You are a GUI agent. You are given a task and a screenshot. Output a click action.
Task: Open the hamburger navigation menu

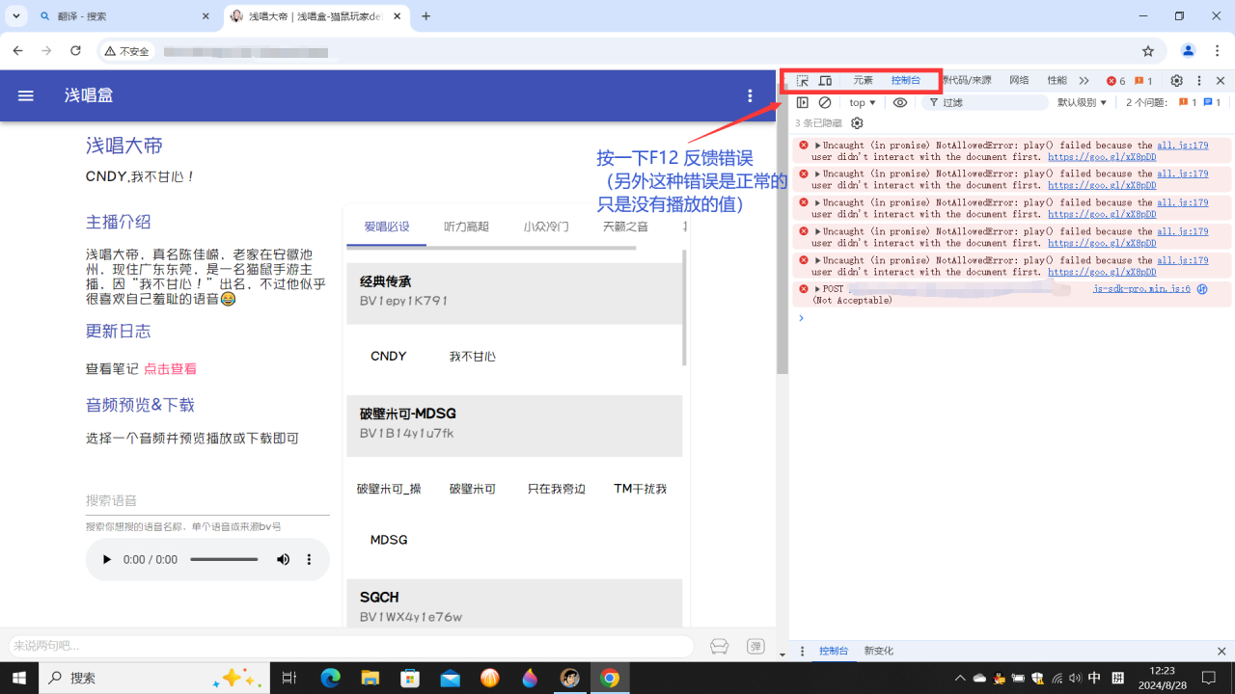[x=26, y=95]
